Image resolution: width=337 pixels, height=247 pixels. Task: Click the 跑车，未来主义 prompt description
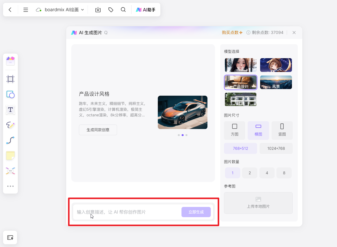pyautogui.click(x=112, y=109)
